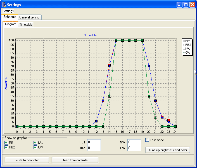Toggle the CW show on graphic checkbox
The height and width of the screenshot is (168, 197).
[35, 147]
